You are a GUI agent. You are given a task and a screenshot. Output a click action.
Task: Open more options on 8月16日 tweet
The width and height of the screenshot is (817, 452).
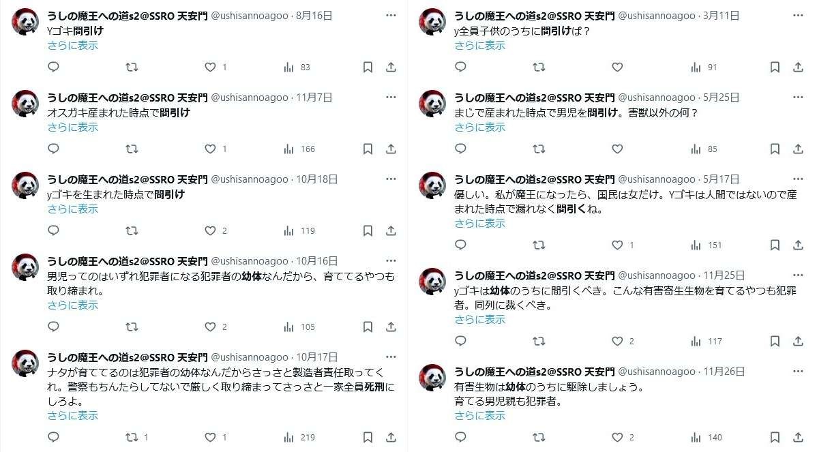[x=391, y=16]
